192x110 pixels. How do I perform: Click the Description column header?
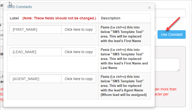pos(110,18)
